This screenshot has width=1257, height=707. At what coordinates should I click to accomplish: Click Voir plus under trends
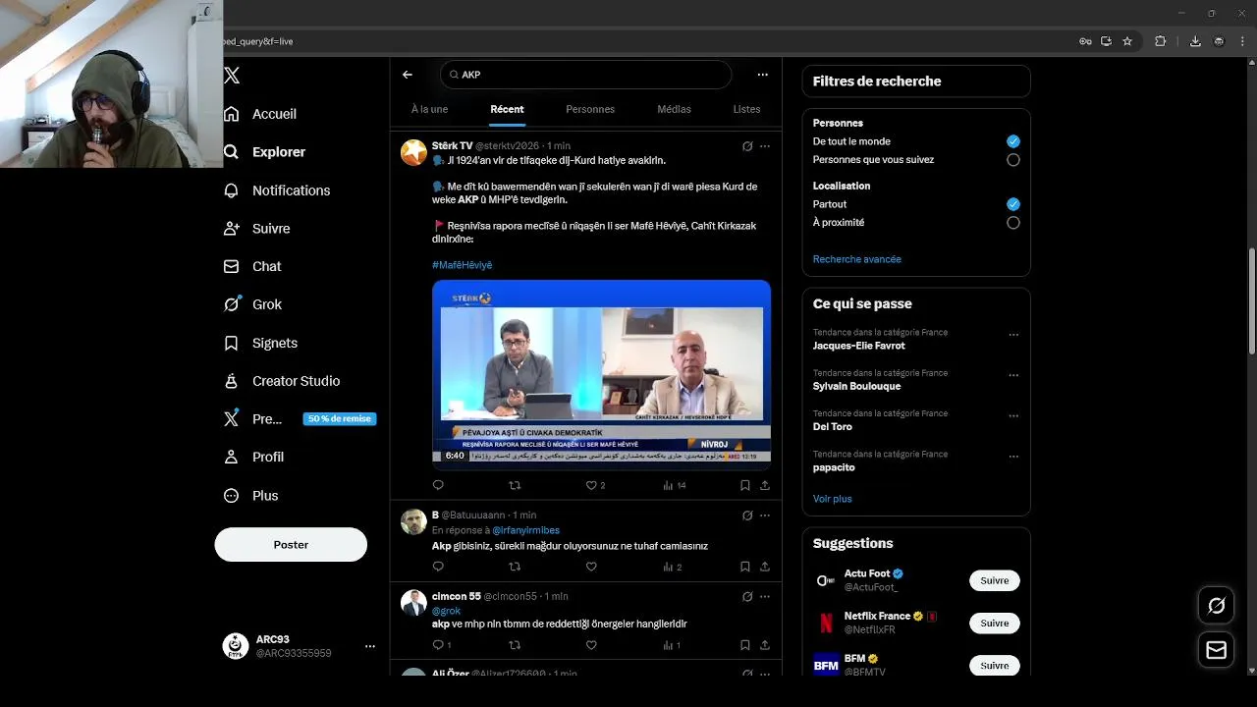[832, 499]
